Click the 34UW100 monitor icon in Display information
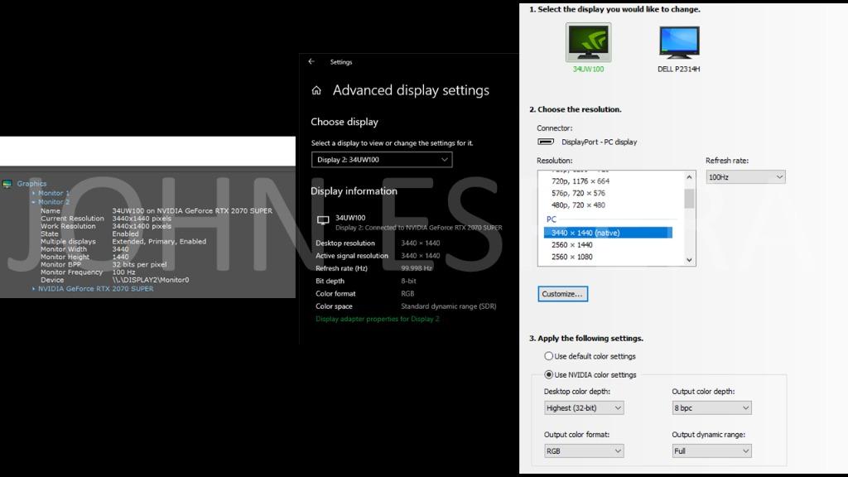Screen dimensions: 848x477 [x=323, y=220]
